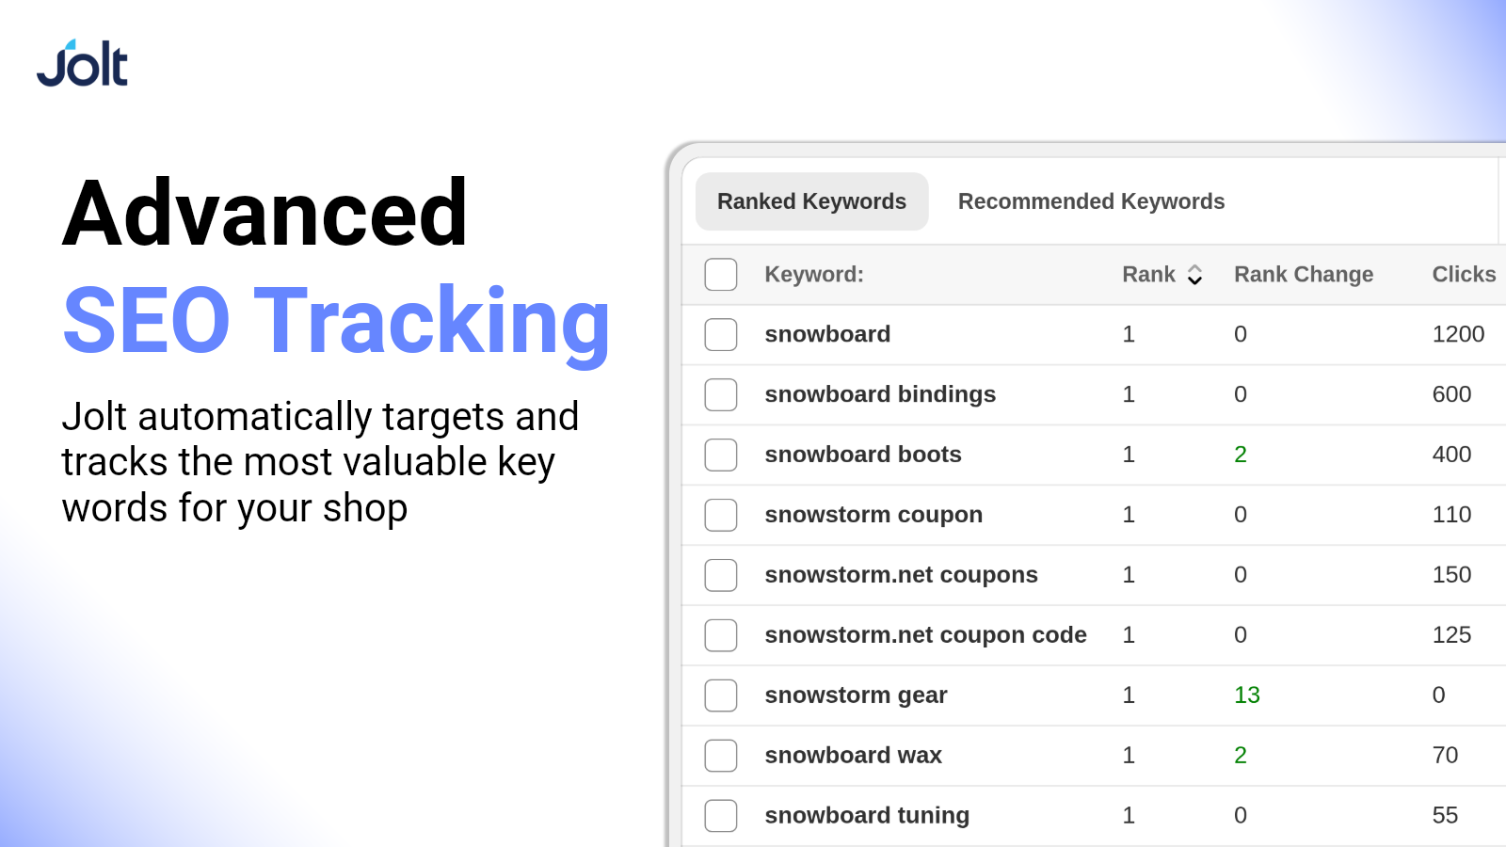
Task: Tick the snowboard tuning checkbox
Action: pos(721,817)
